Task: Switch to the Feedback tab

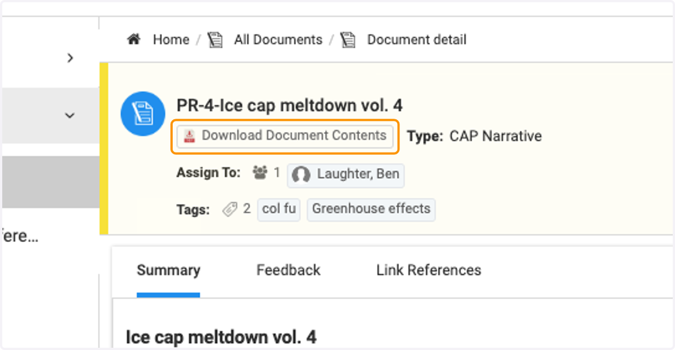Action: tap(289, 270)
